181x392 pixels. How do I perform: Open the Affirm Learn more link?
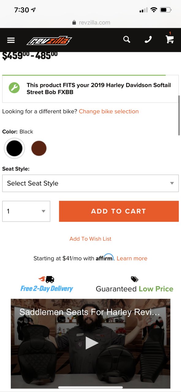132,258
